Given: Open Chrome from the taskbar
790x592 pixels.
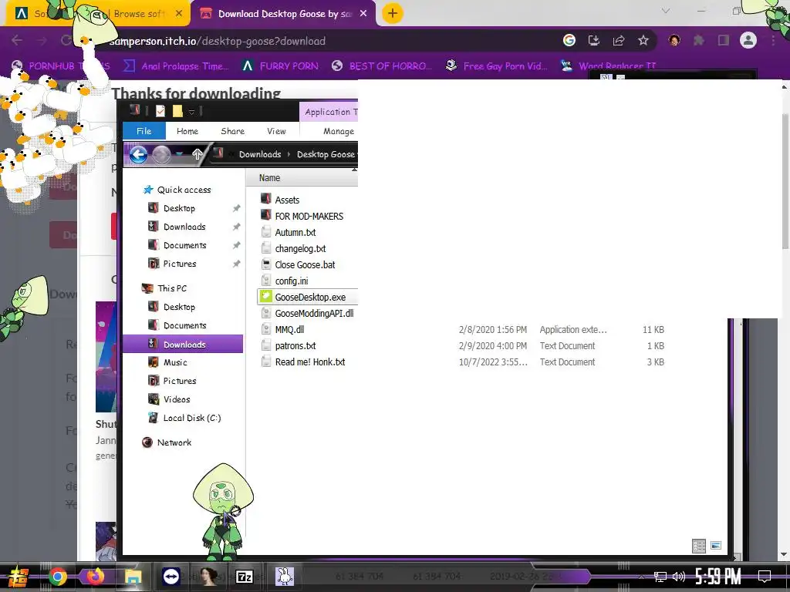Looking at the screenshot, I should pos(57,577).
